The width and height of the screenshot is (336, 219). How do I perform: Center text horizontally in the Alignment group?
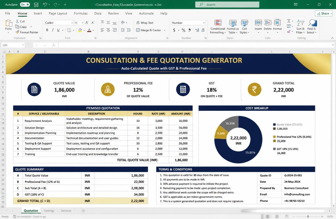coord(108,30)
